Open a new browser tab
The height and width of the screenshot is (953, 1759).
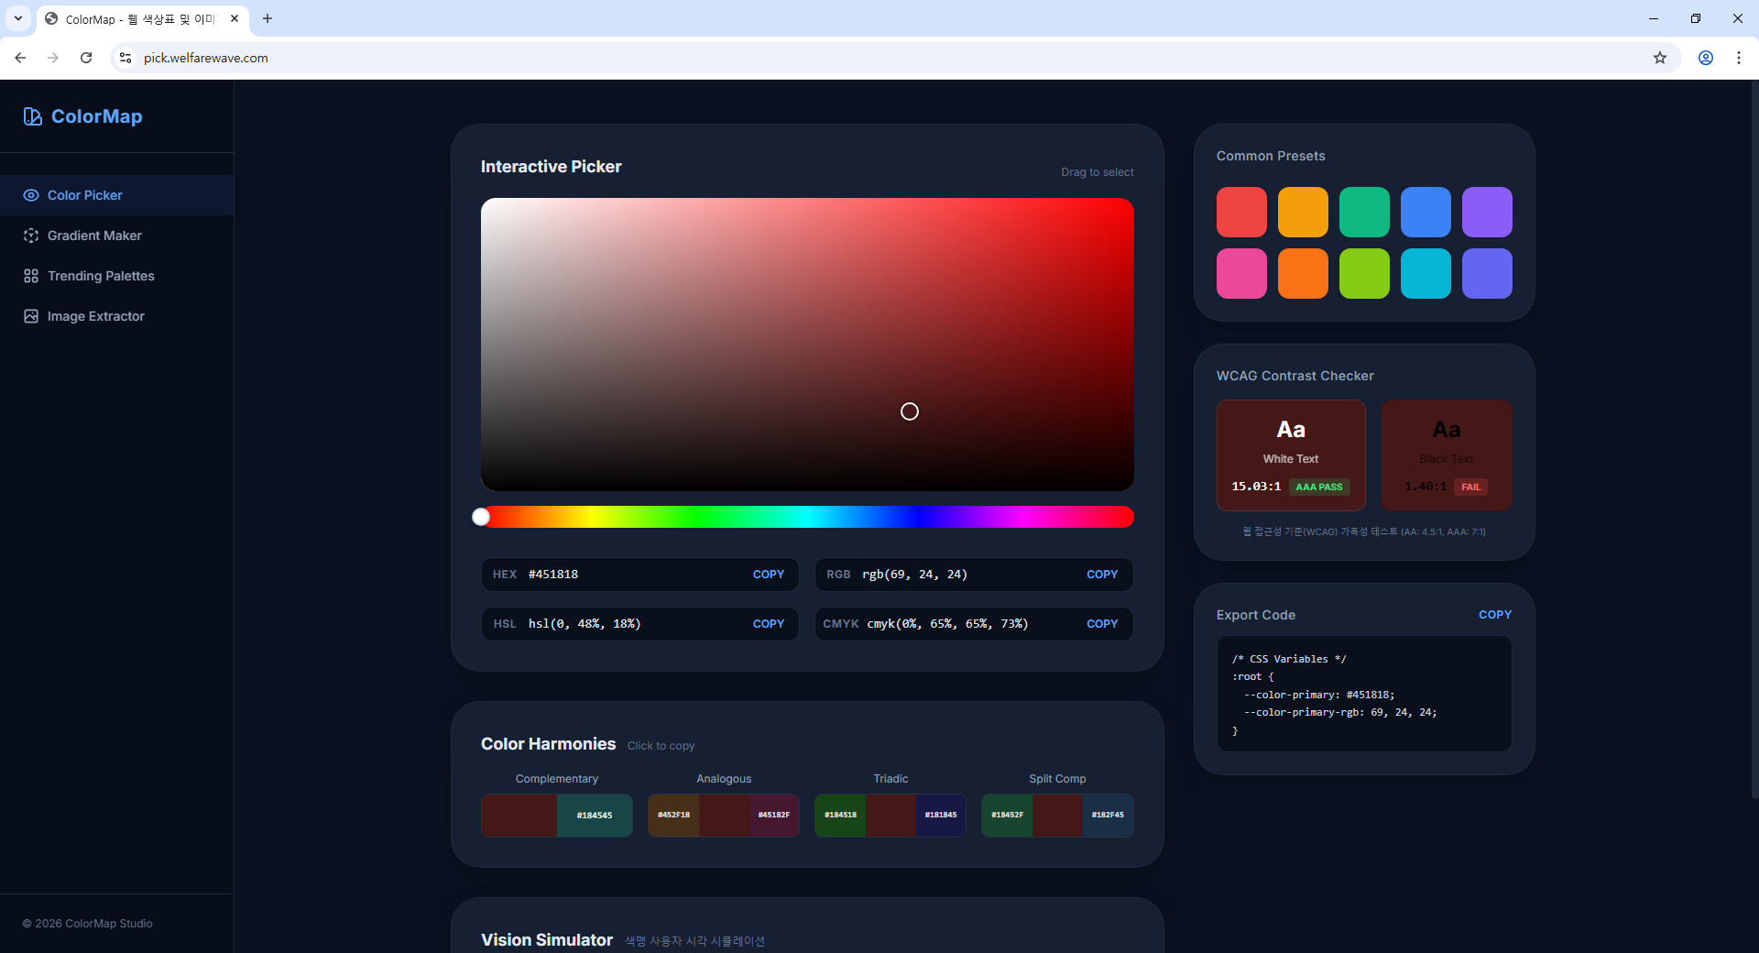click(x=268, y=18)
